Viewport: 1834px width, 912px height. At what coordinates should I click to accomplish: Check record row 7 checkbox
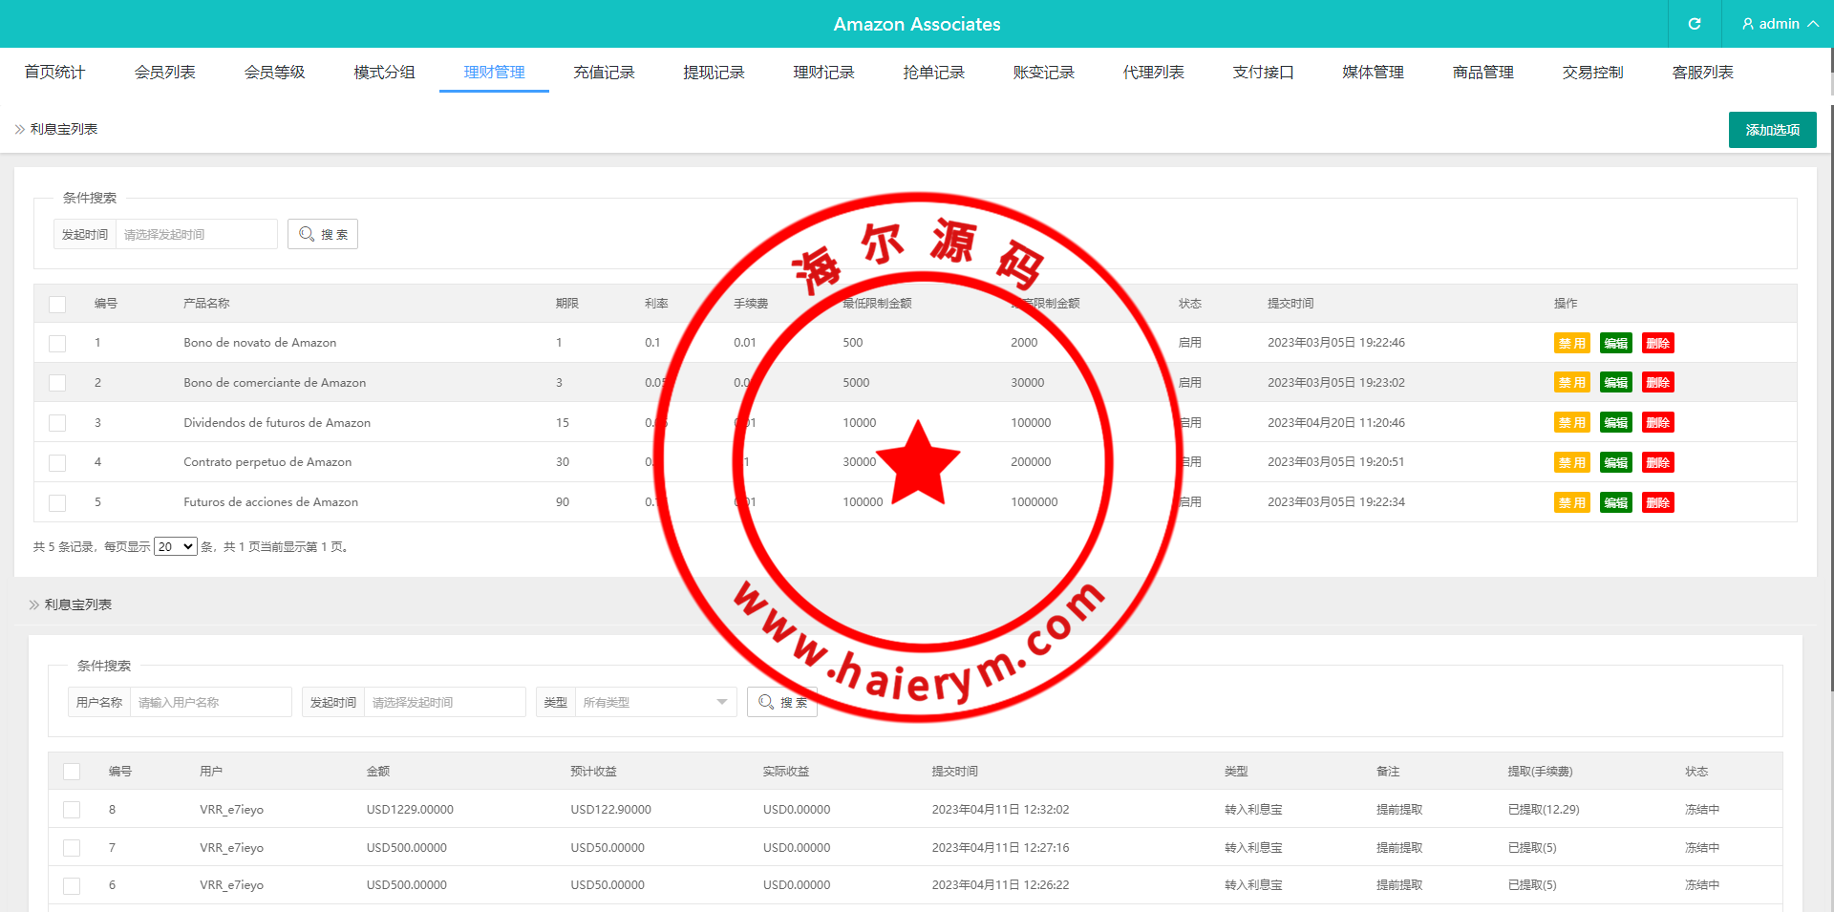pyautogui.click(x=72, y=848)
